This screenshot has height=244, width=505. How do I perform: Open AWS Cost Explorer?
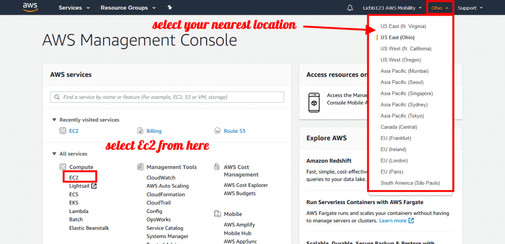coord(246,185)
